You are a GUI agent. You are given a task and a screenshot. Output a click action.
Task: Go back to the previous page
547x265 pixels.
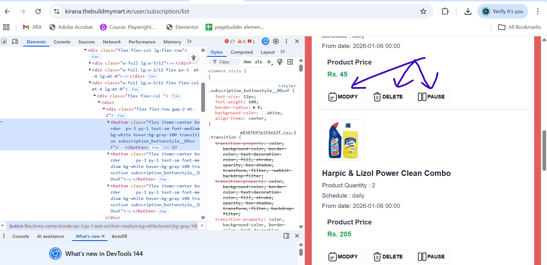point(7,11)
